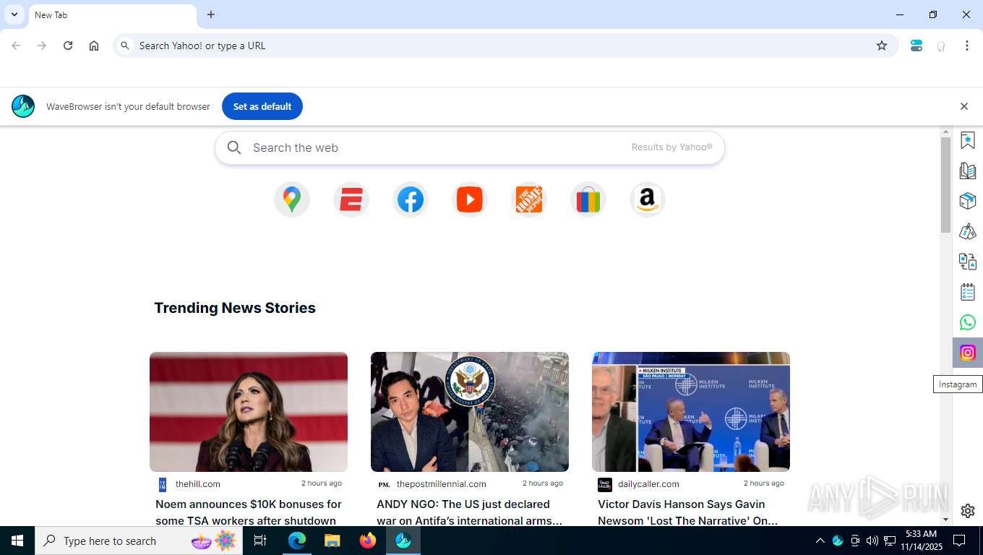The height and width of the screenshot is (555, 983).
Task: Open Google Maps shortcut icon
Action: pos(292,199)
